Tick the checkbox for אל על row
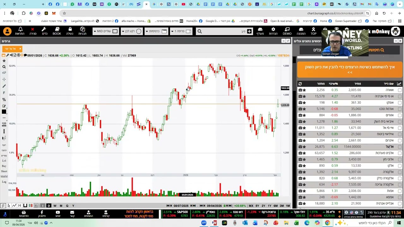The image size is (404, 227). [400, 147]
